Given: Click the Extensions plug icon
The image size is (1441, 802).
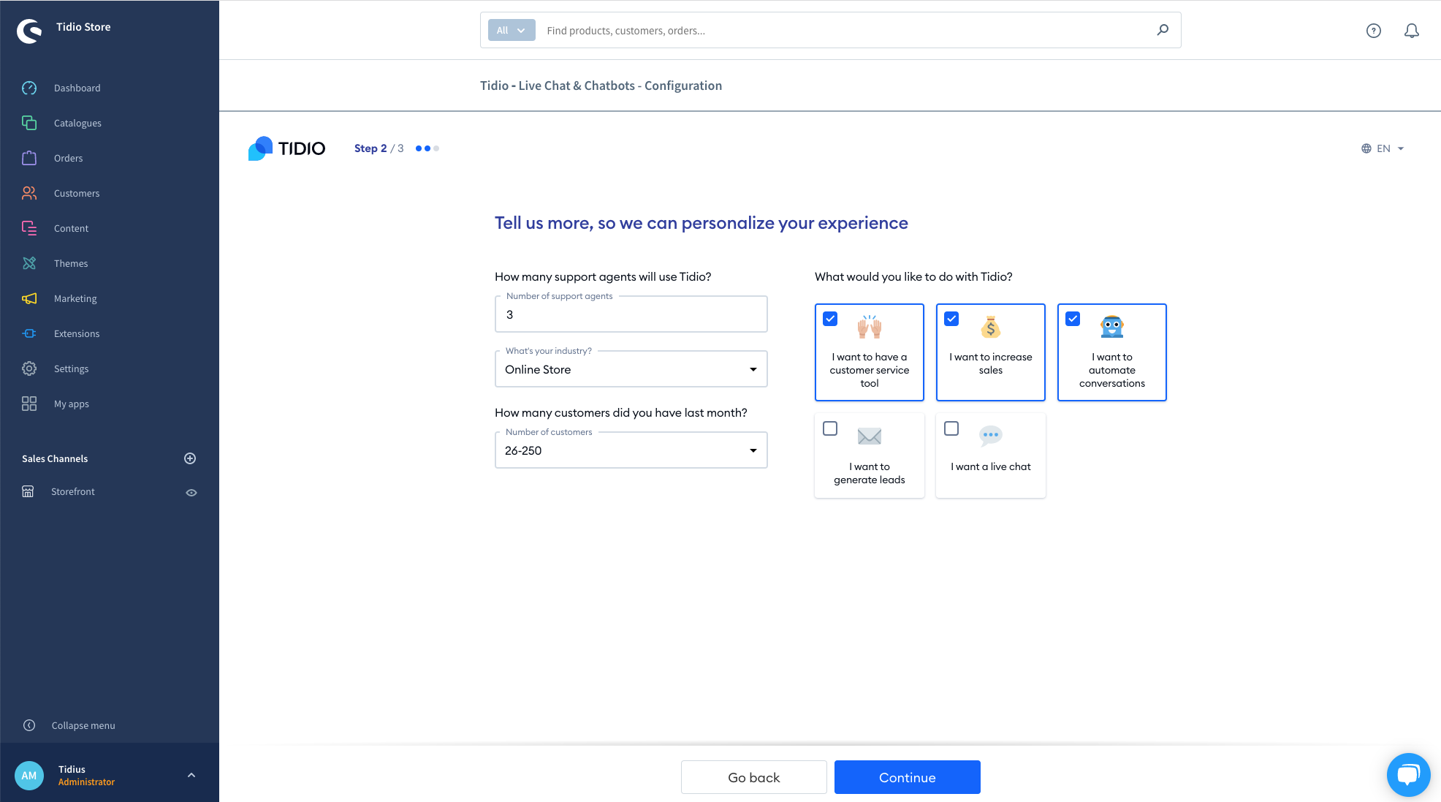Looking at the screenshot, I should (29, 333).
